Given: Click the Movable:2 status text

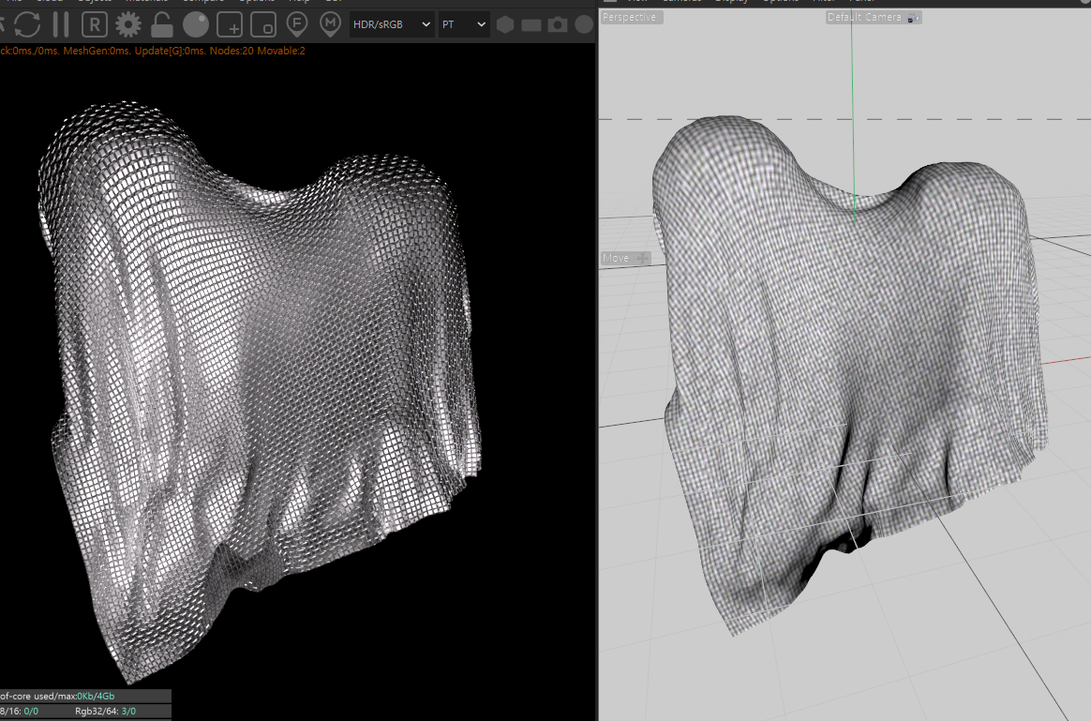Looking at the screenshot, I should coord(281,51).
